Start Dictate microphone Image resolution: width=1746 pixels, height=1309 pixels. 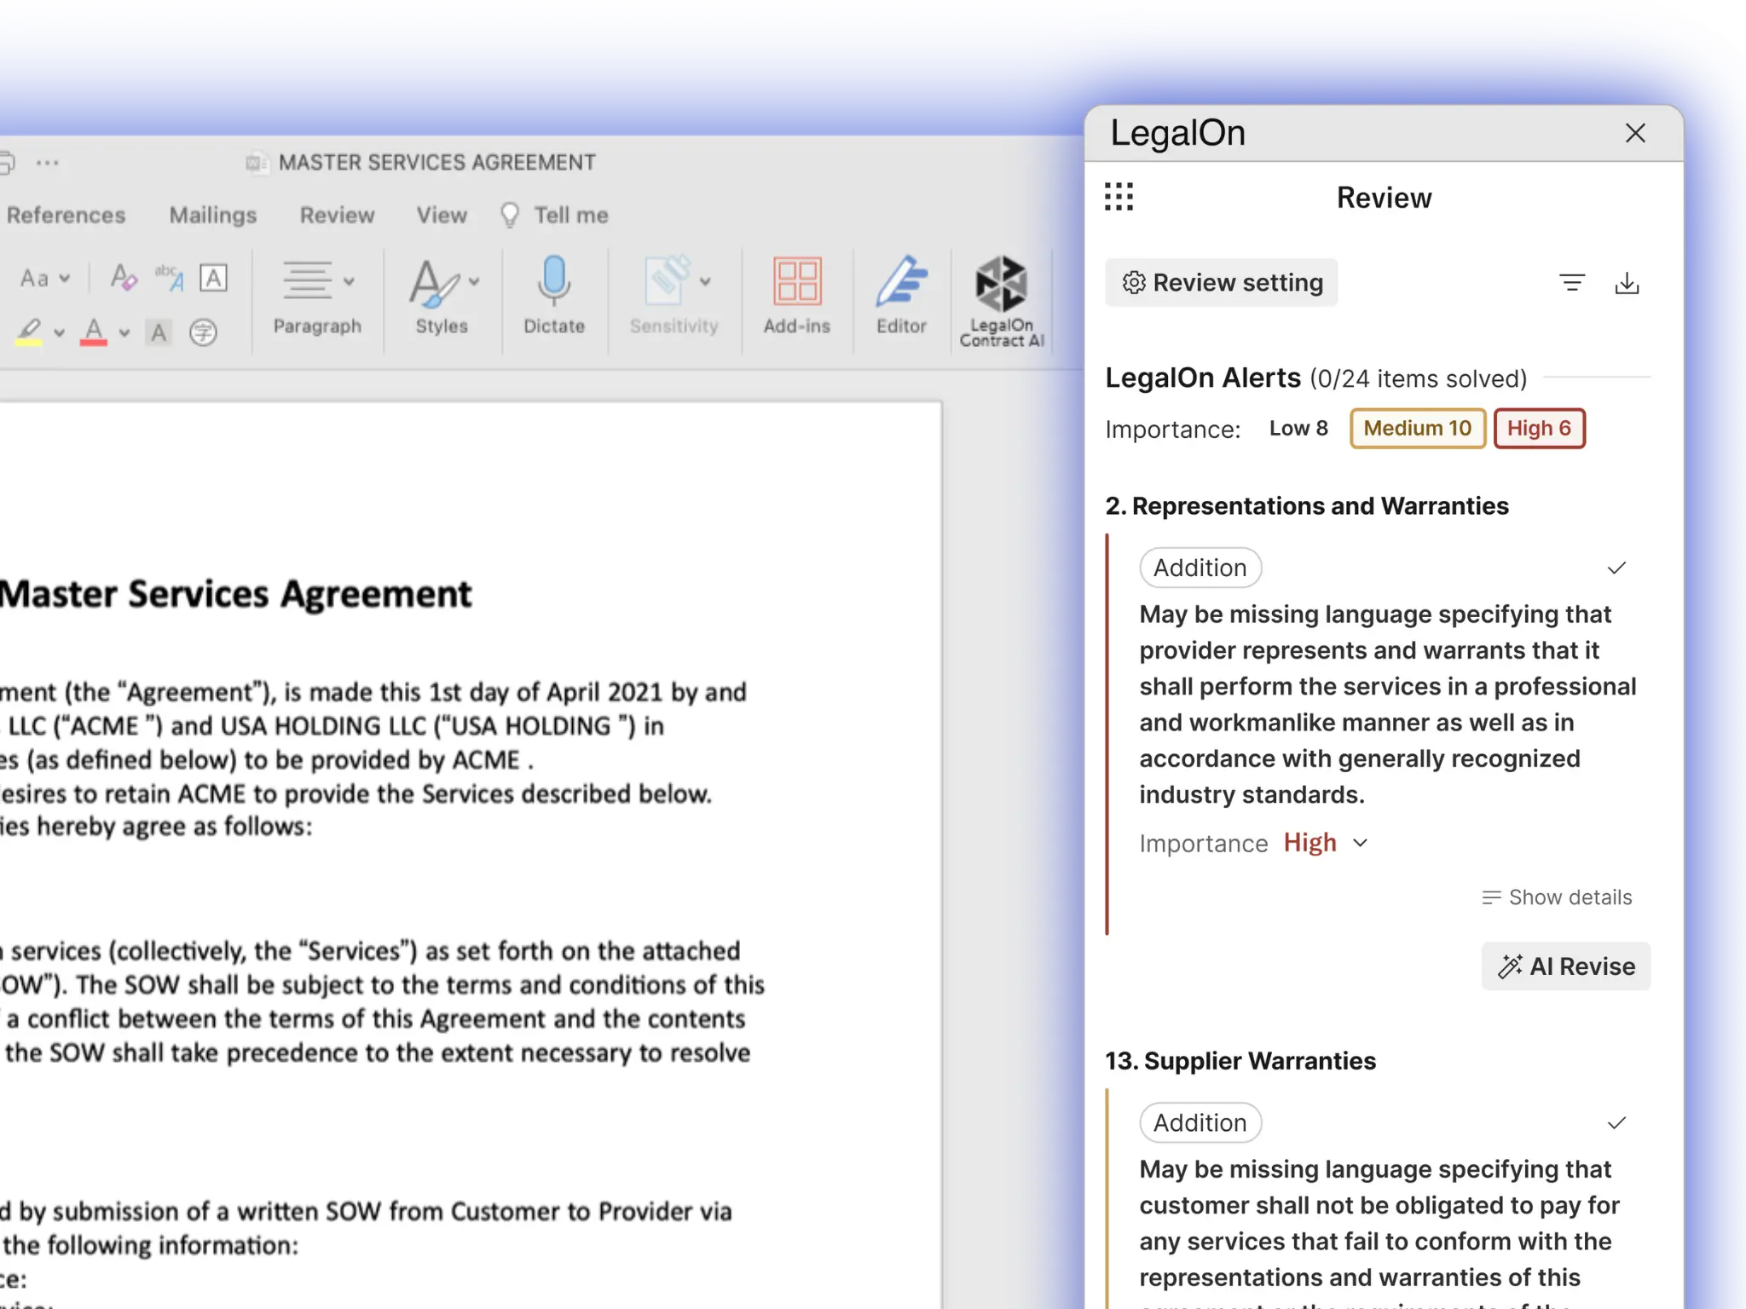(554, 295)
